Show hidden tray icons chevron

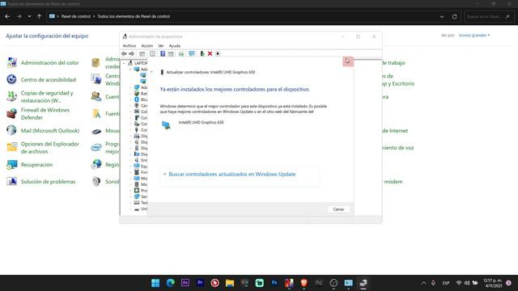pos(423,283)
